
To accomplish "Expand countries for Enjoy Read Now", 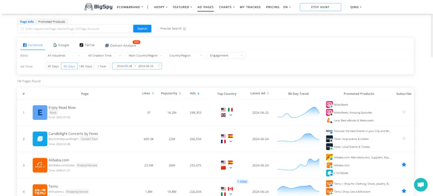I will (x=230, y=115).
